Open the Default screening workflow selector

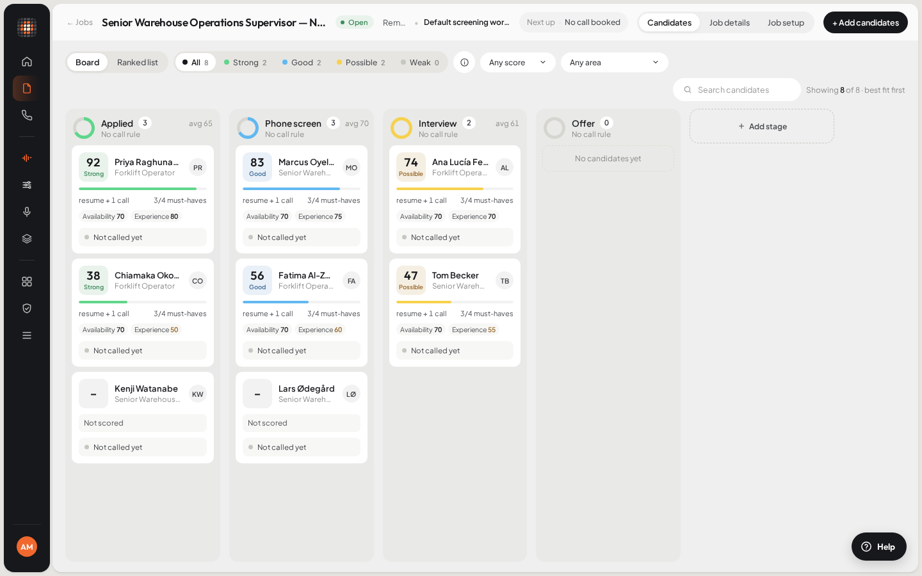coord(466,22)
